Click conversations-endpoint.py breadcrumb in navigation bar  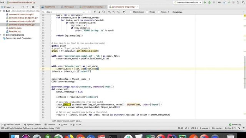tap(21, 2)
